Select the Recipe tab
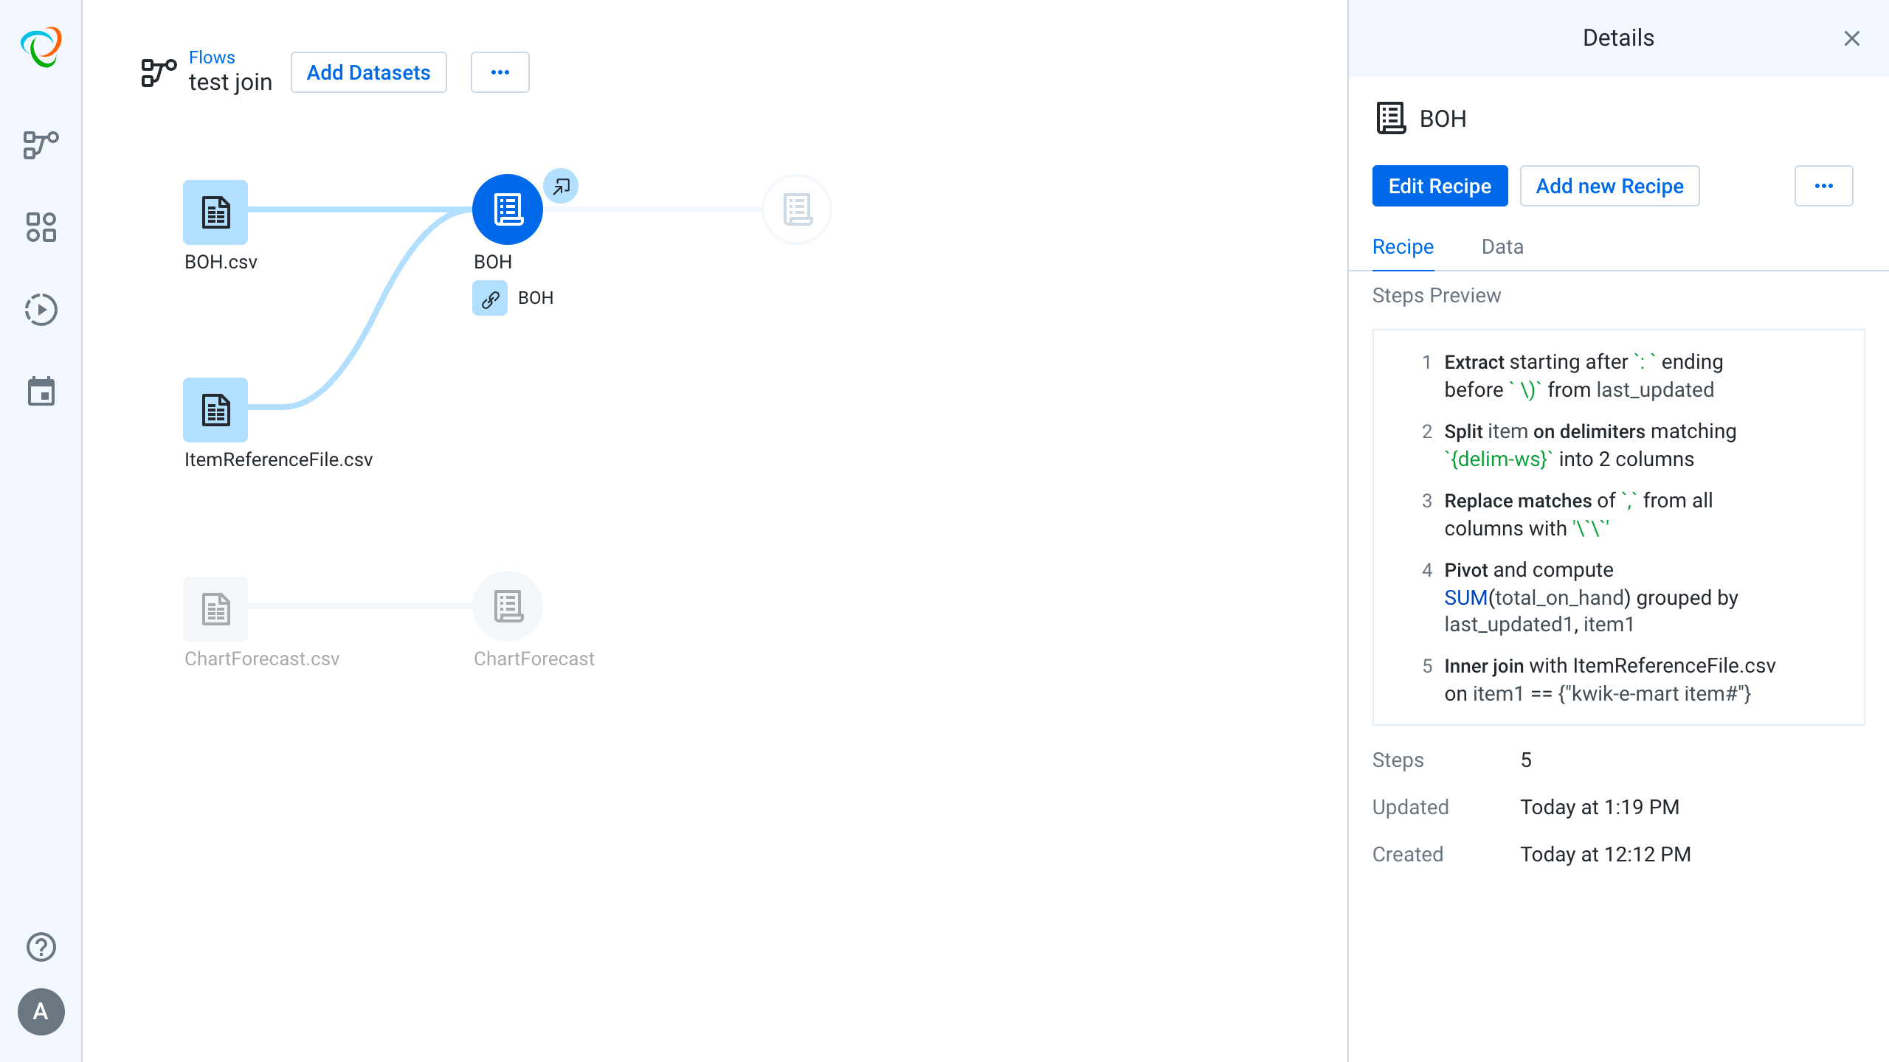This screenshot has width=1889, height=1062. 1403,246
